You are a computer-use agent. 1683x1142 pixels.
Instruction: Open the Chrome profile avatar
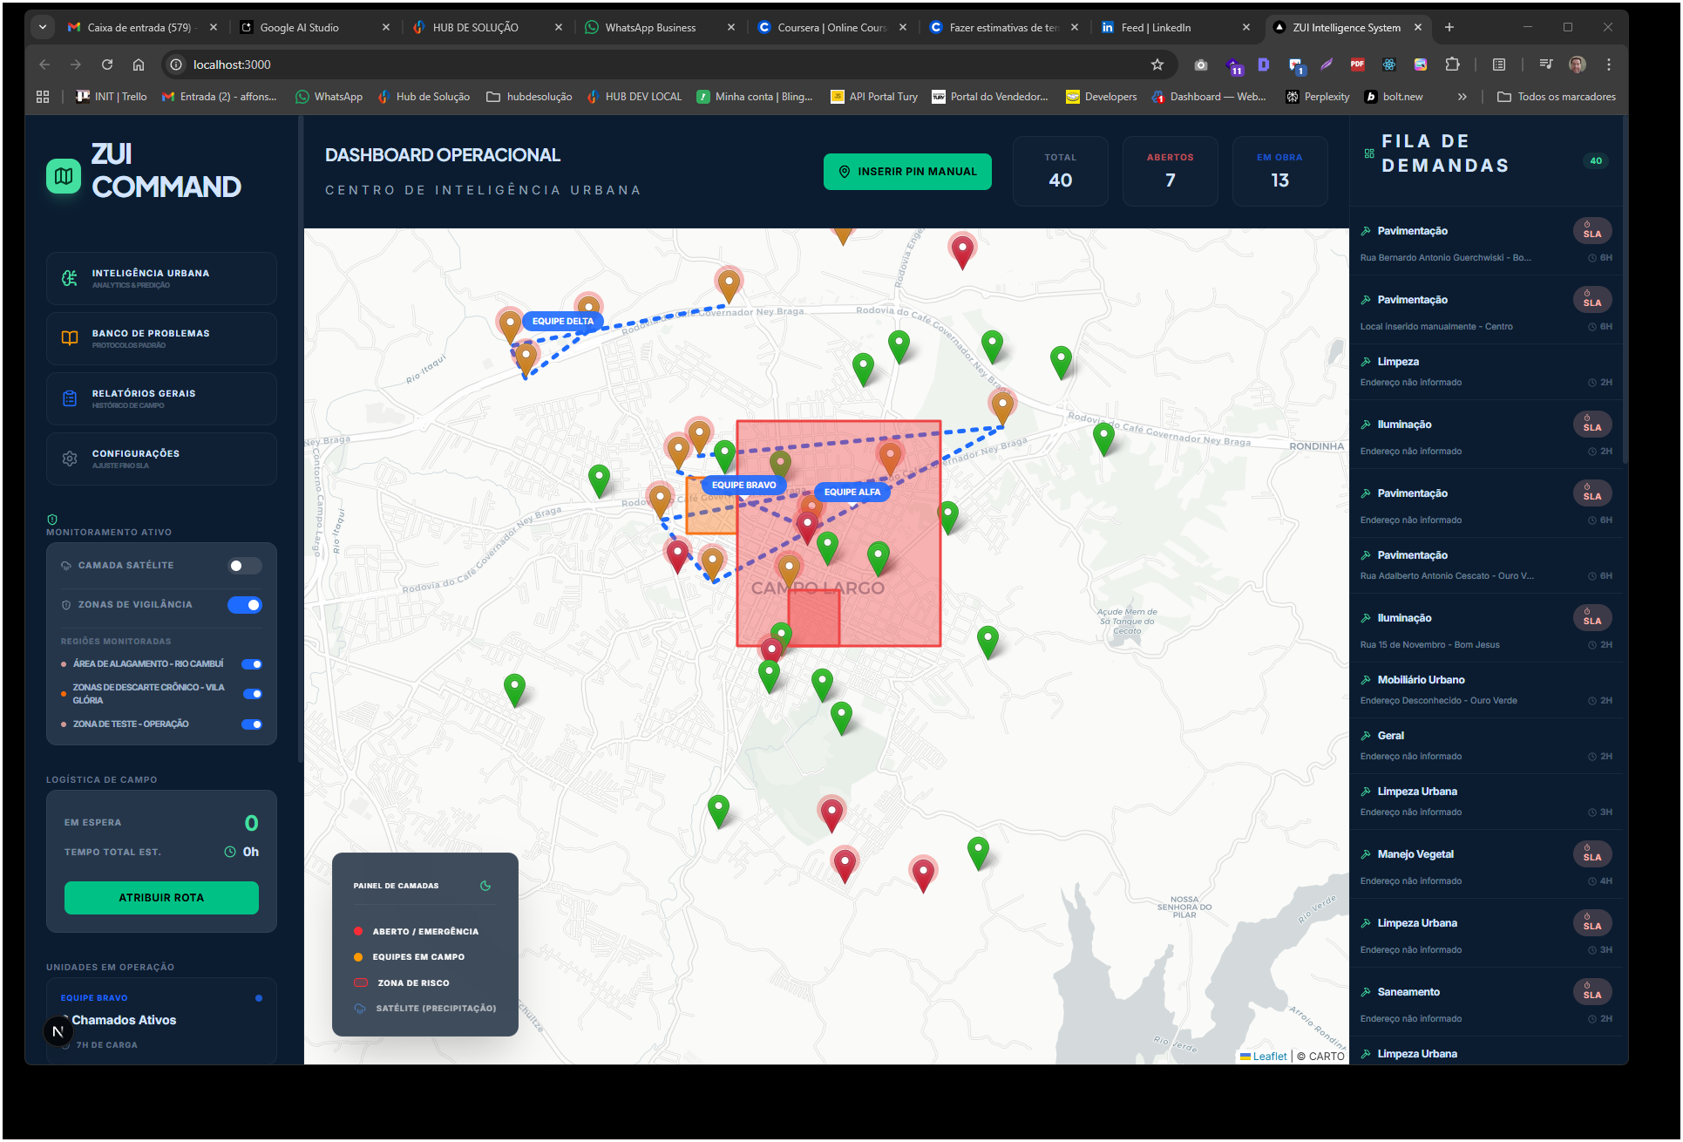click(1578, 65)
